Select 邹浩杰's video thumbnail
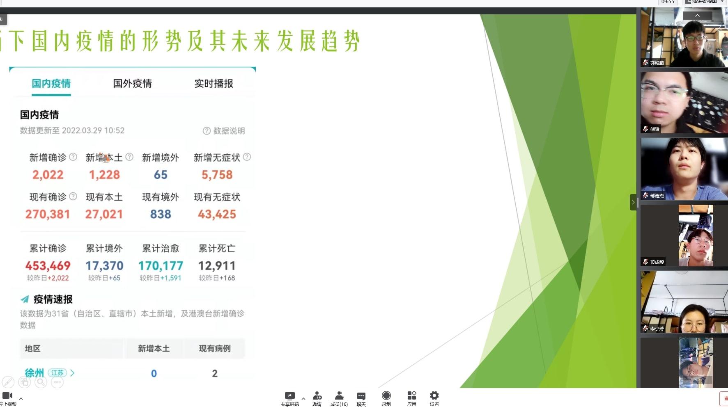This screenshot has height=409, width=728. 684,169
